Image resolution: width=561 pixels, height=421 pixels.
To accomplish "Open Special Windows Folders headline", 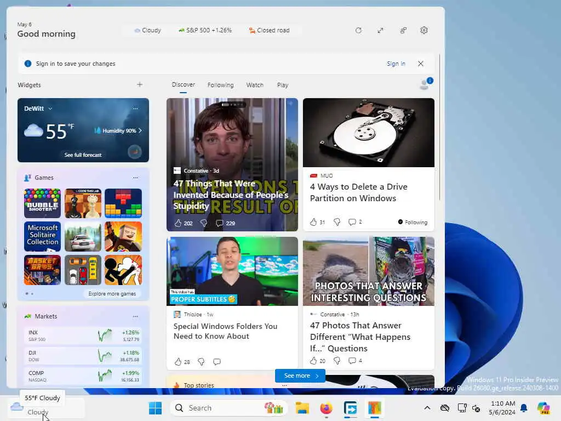I will pyautogui.click(x=225, y=331).
